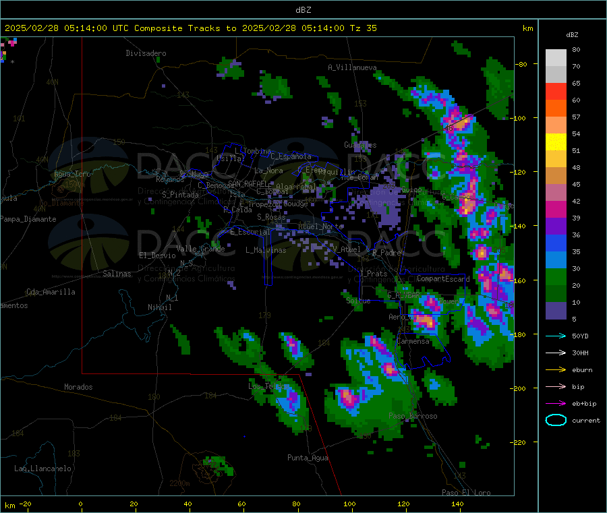Click the 'Laq.Llancanelo' map label
Image resolution: width=607 pixels, height=513 pixels.
(x=42, y=469)
